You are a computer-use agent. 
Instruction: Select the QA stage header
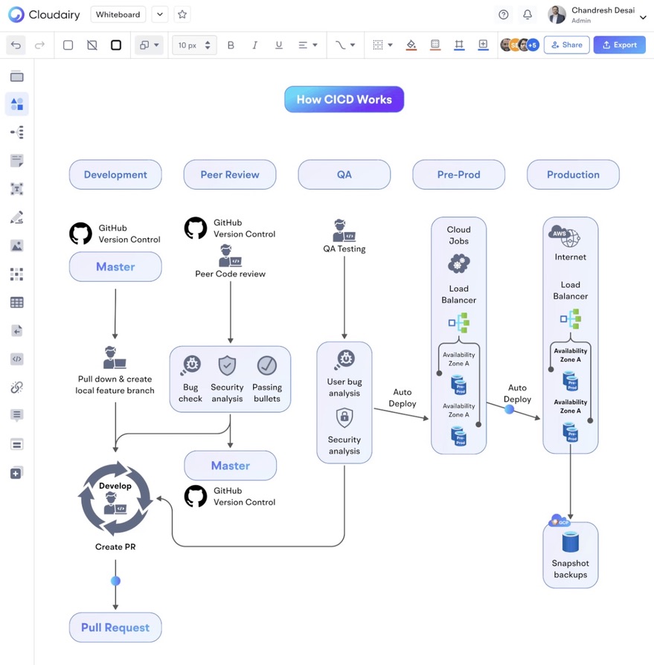[344, 174]
